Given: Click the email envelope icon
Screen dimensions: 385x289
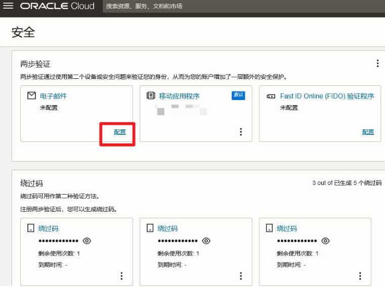Looking at the screenshot, I should [31, 95].
